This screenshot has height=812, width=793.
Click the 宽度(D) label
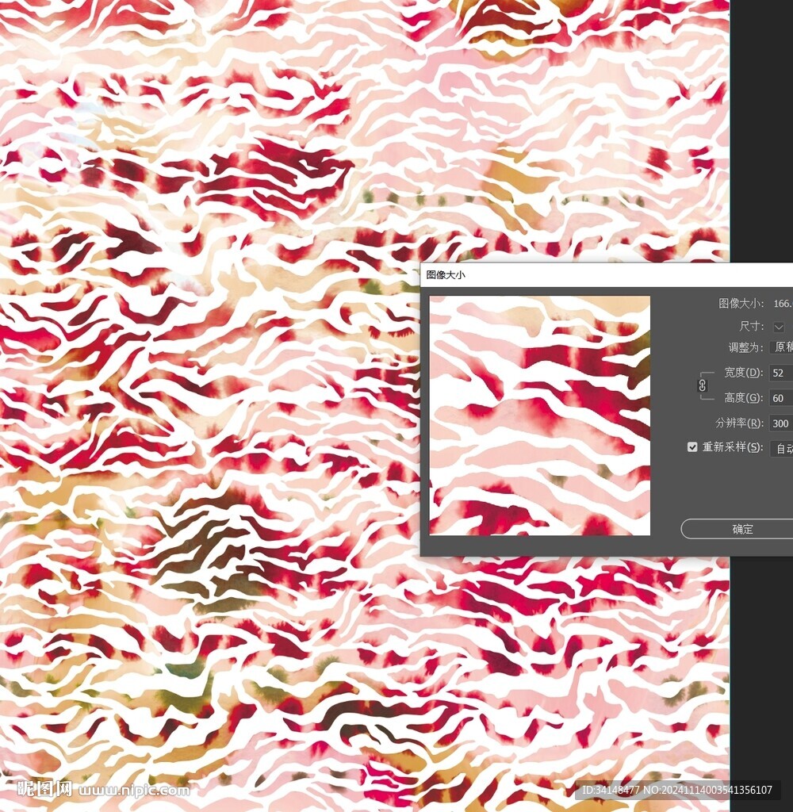pos(744,373)
